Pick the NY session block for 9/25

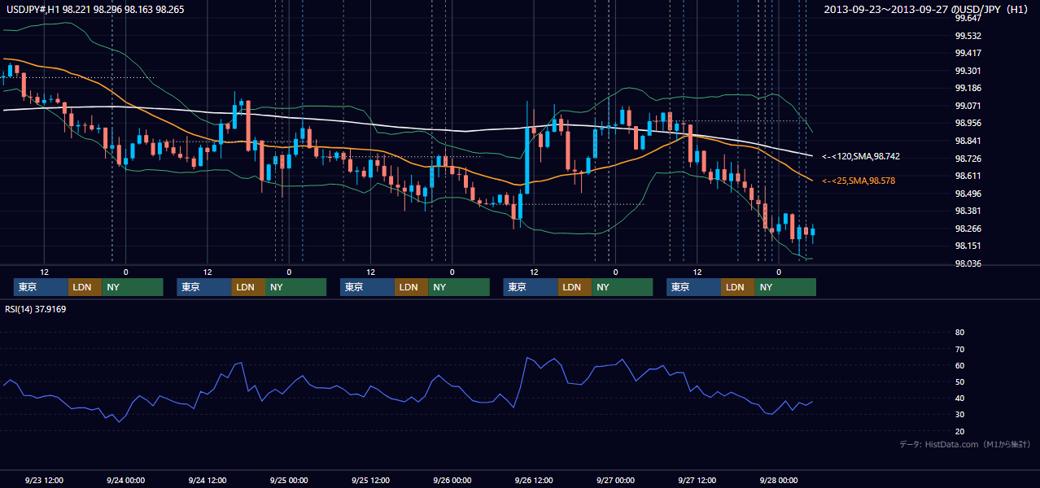tap(459, 287)
